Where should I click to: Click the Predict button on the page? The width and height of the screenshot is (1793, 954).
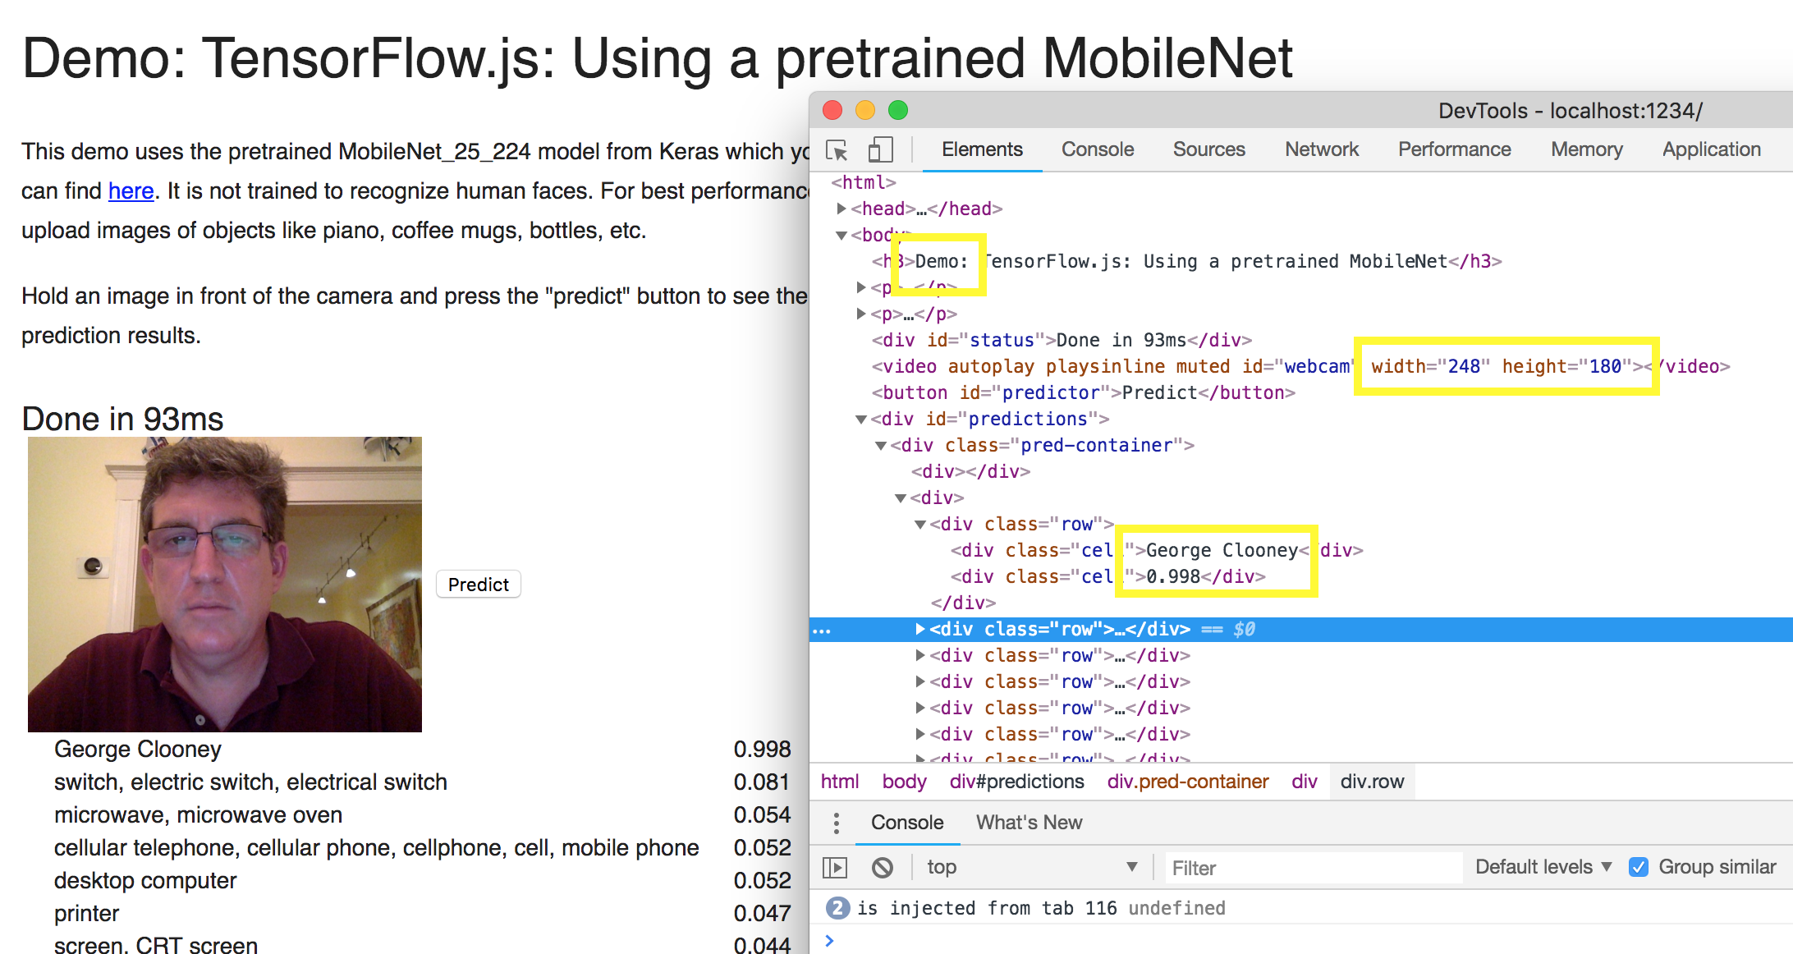click(x=479, y=585)
